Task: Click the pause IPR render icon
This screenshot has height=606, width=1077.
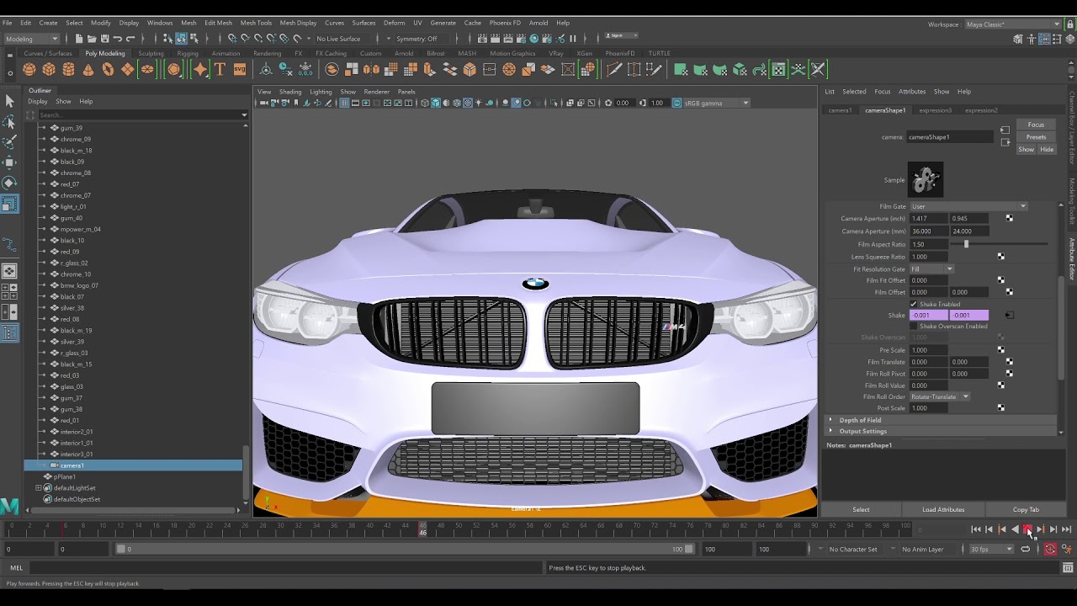Action: point(573,39)
